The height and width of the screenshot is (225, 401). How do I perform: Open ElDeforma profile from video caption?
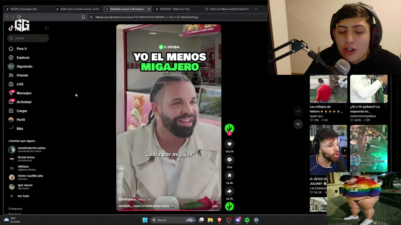point(127,199)
